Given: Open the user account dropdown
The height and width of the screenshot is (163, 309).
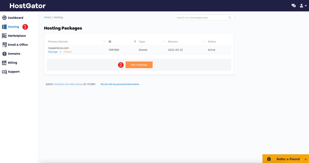Looking at the screenshot, I should 303,6.
